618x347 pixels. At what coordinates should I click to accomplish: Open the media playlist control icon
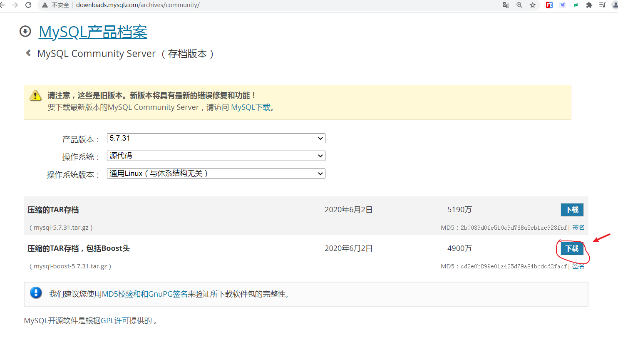pos(602,5)
